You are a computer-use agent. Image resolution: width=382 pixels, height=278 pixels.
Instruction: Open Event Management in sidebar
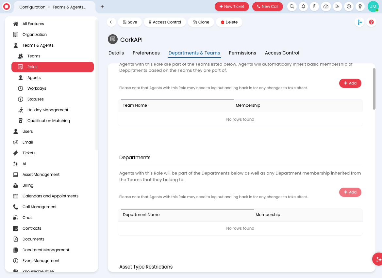[52, 261]
